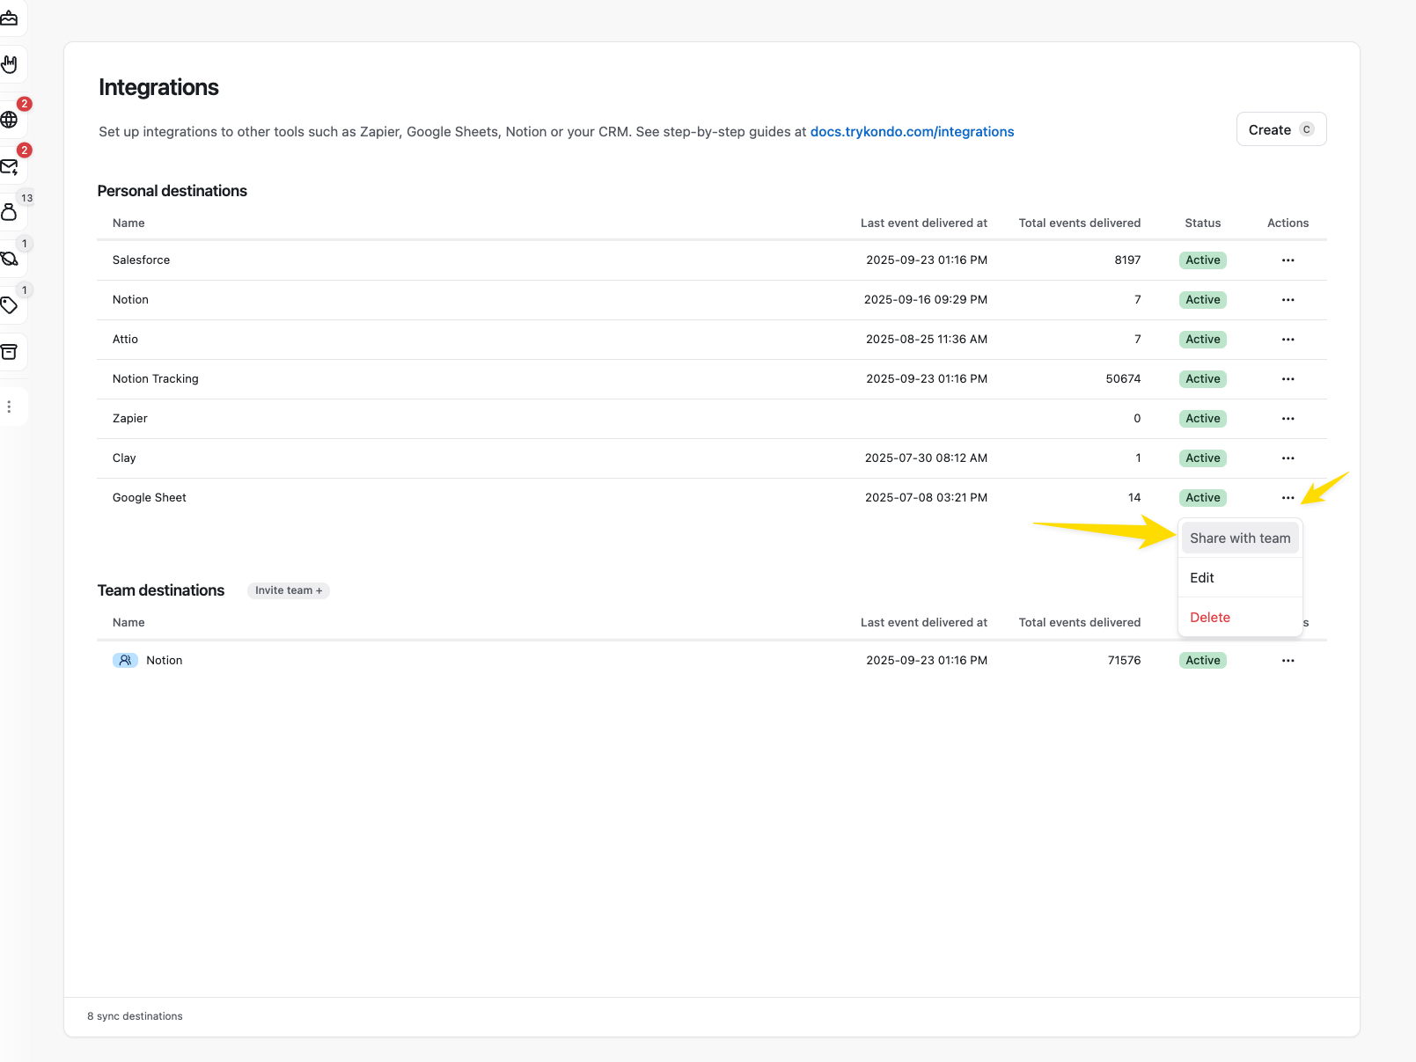1416x1062 pixels.
Task: Open the cake icon in sidebar
Action: (x=9, y=18)
